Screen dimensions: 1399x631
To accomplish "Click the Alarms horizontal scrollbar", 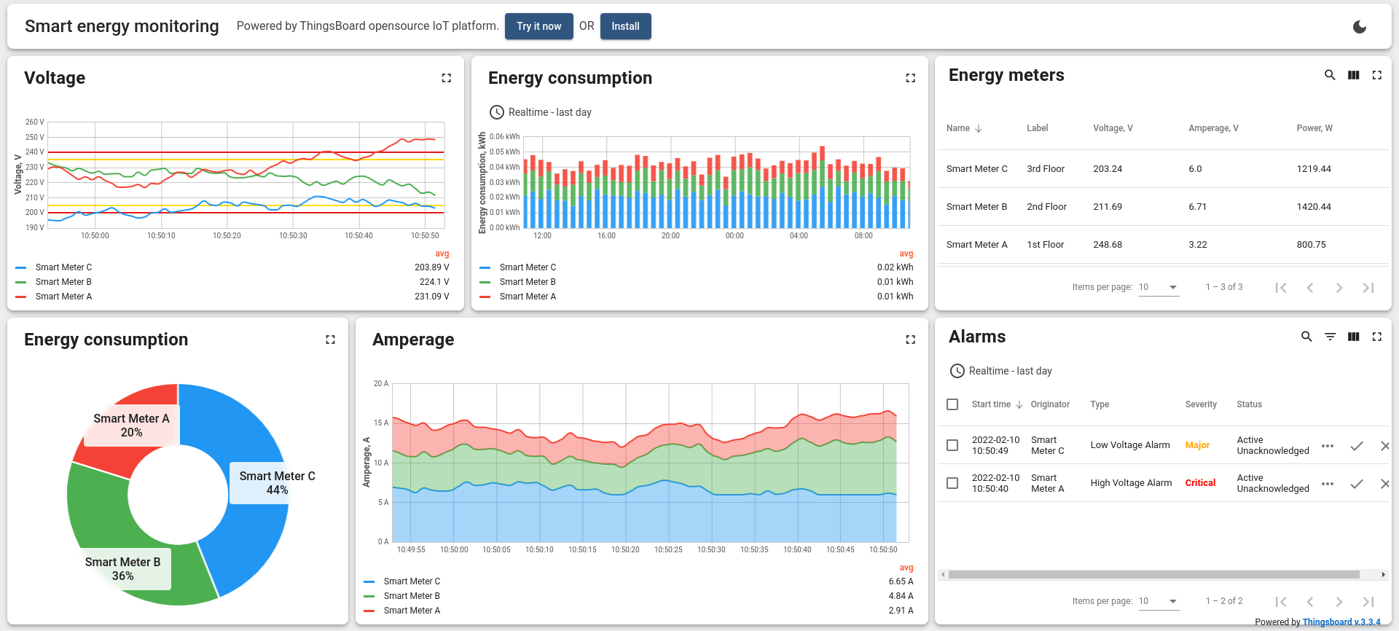I will (x=1153, y=575).
